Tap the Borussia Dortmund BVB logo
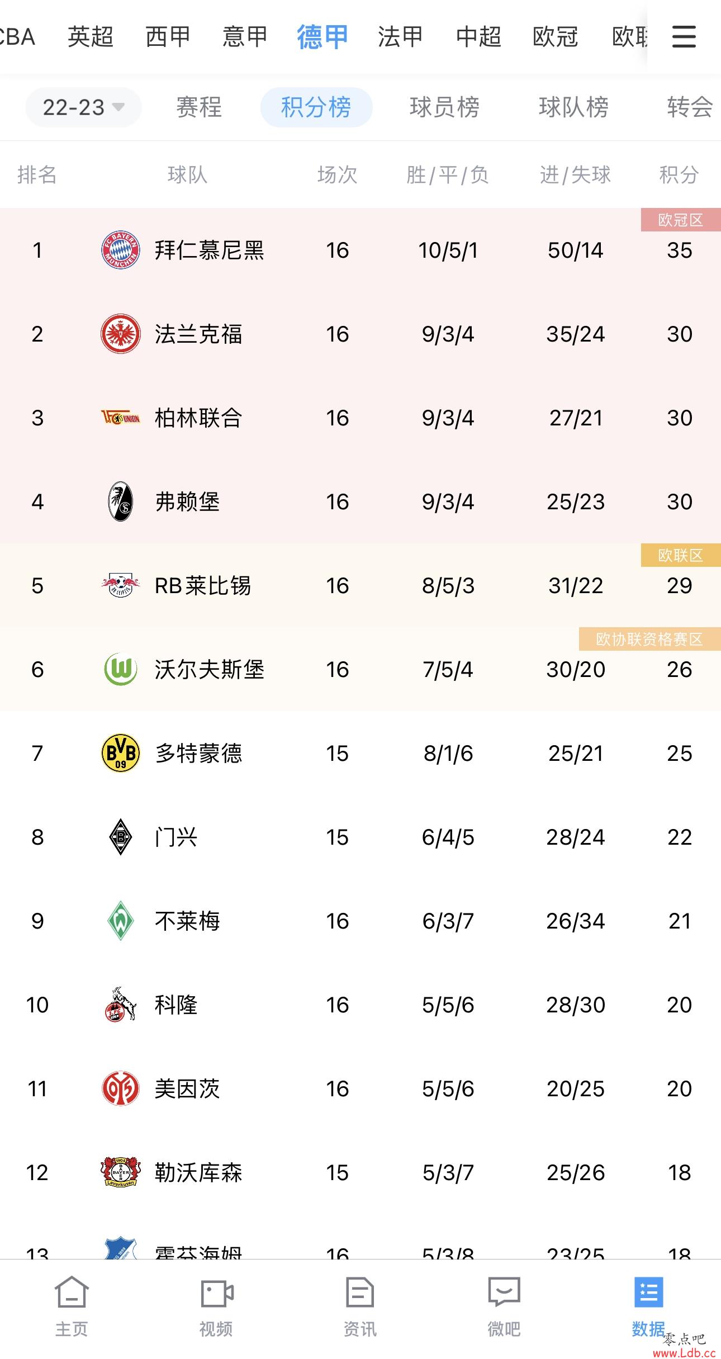Viewport: 721px width, 1359px height. 120,753
